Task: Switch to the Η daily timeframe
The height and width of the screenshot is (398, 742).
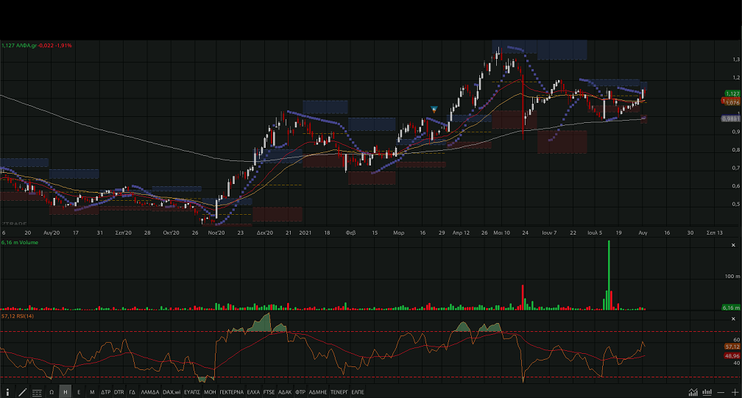Action: click(66, 392)
